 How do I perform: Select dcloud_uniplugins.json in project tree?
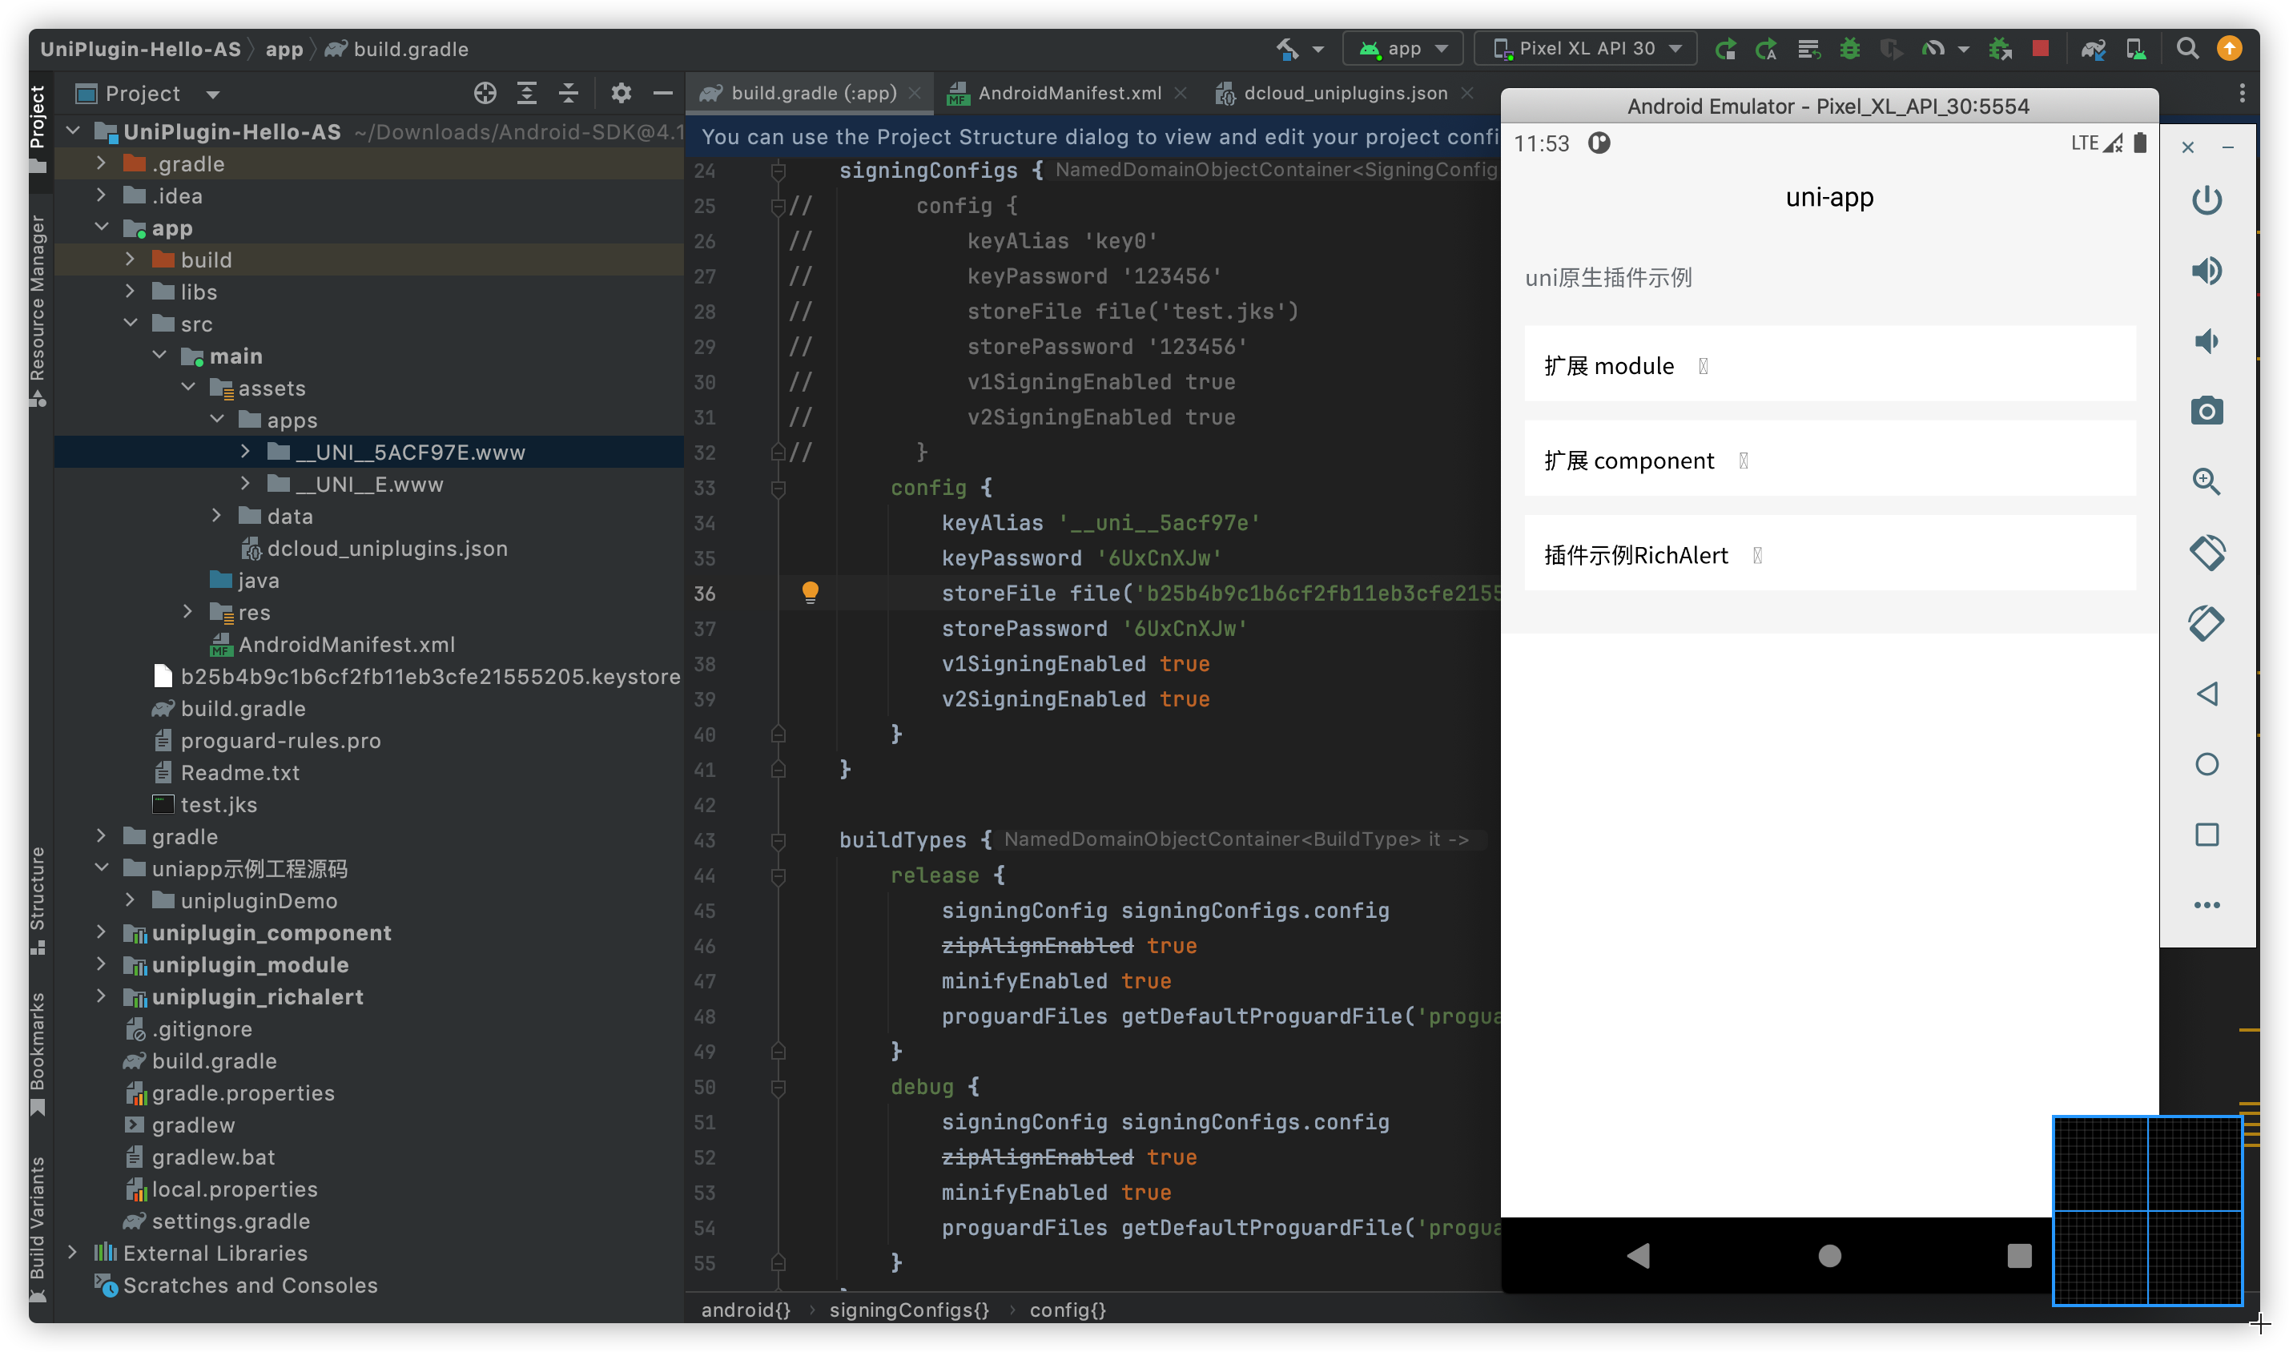[x=374, y=549]
